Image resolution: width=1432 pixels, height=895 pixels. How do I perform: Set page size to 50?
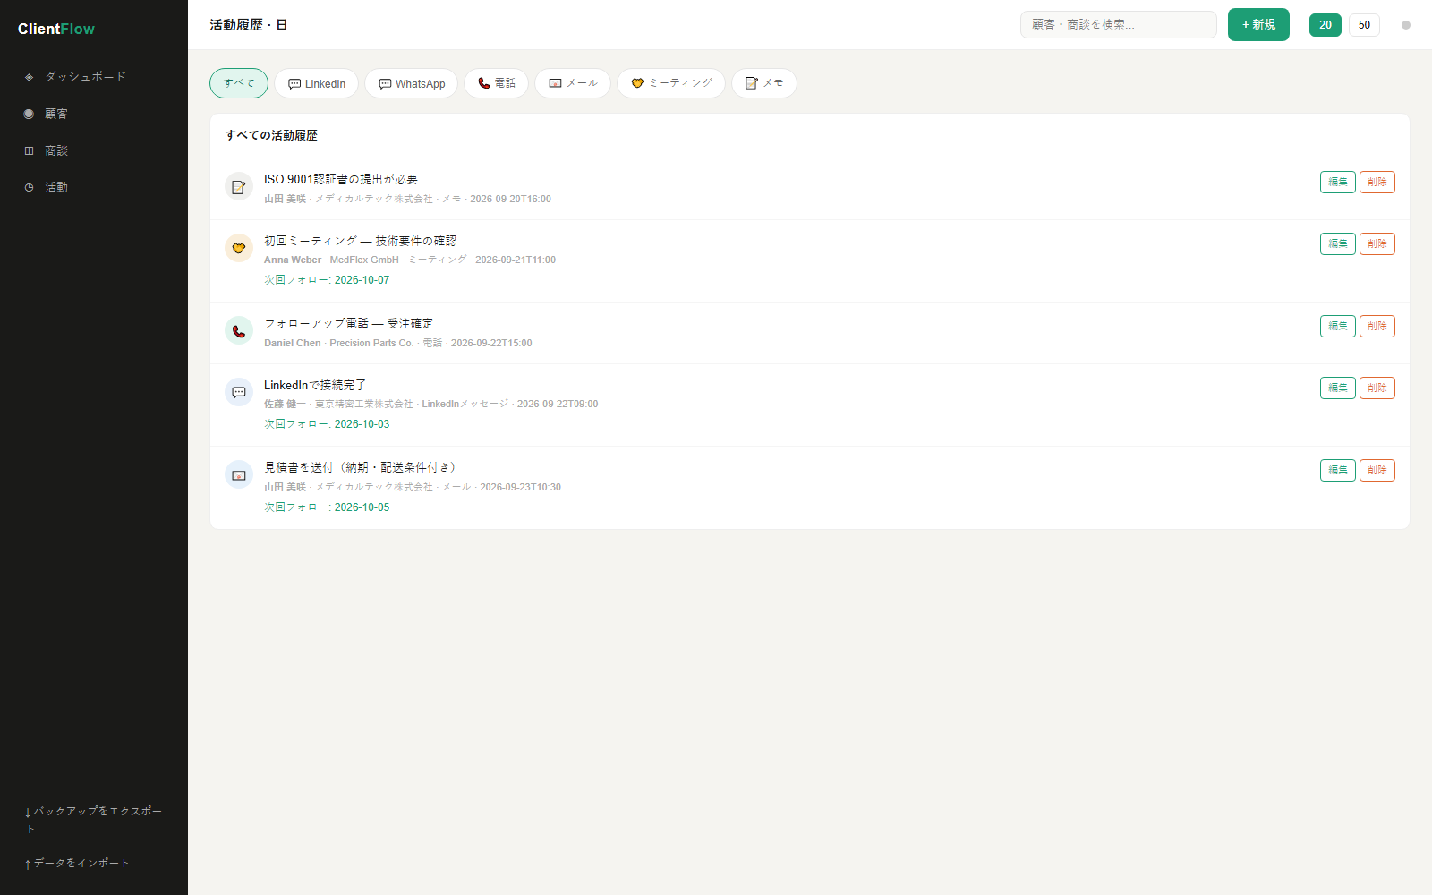click(x=1364, y=25)
